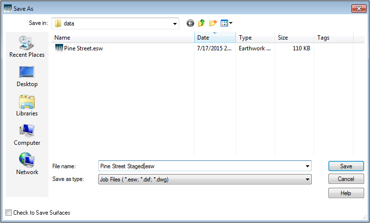
Task: Browse the Network location
Action: click(27, 164)
